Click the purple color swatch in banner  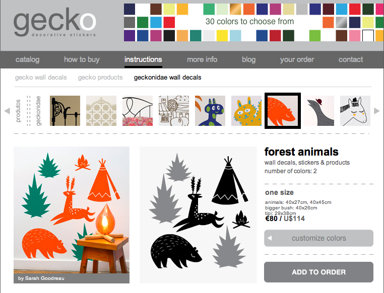click(130, 35)
